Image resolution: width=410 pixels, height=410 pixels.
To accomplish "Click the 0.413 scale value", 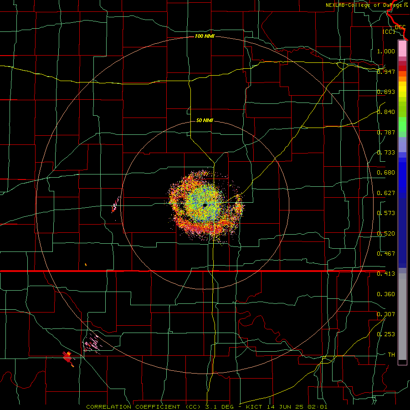I will click(x=386, y=274).
